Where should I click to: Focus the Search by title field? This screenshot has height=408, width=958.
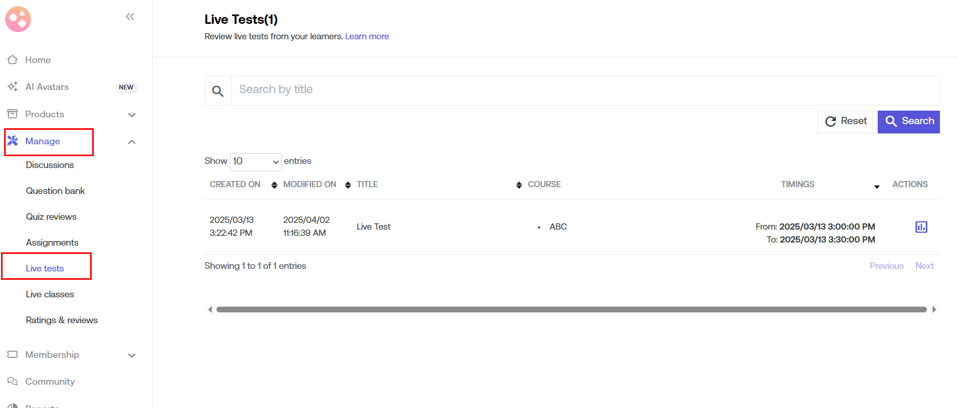coord(585,90)
